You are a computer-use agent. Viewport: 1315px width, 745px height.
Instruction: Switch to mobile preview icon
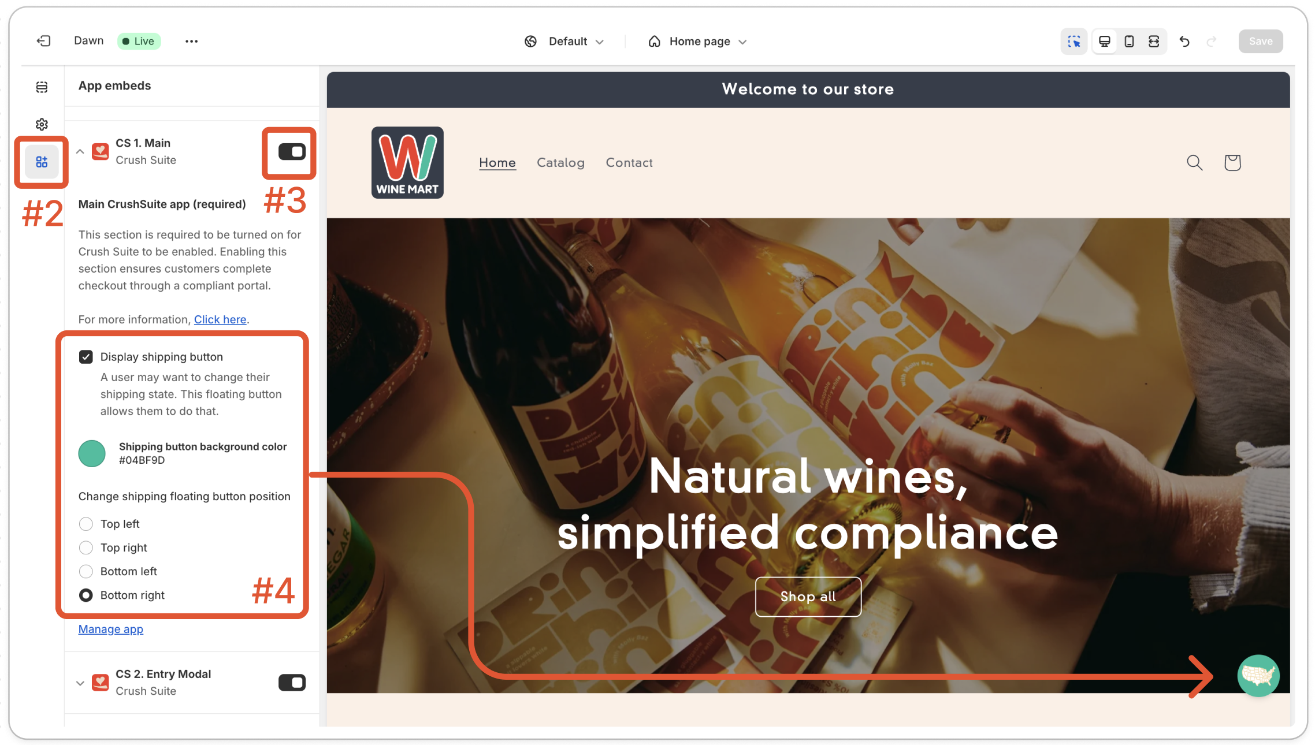1129,41
